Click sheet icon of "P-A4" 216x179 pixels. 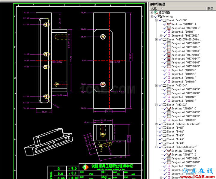click(164, 132)
